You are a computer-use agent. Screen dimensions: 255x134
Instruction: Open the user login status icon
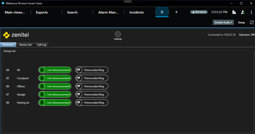pos(243,12)
